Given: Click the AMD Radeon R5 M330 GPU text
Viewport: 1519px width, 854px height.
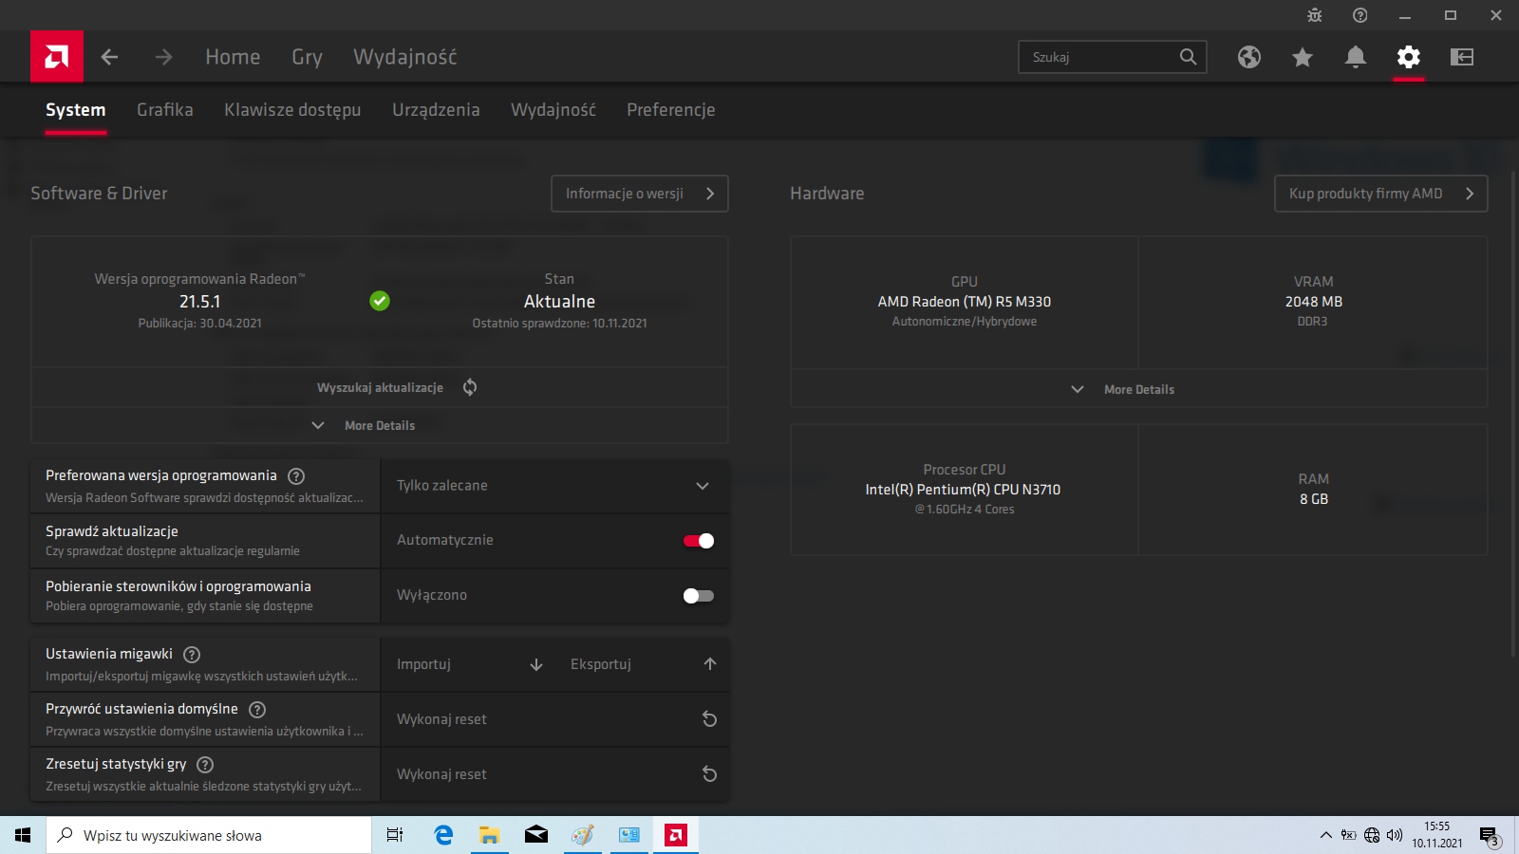Looking at the screenshot, I should point(965,302).
